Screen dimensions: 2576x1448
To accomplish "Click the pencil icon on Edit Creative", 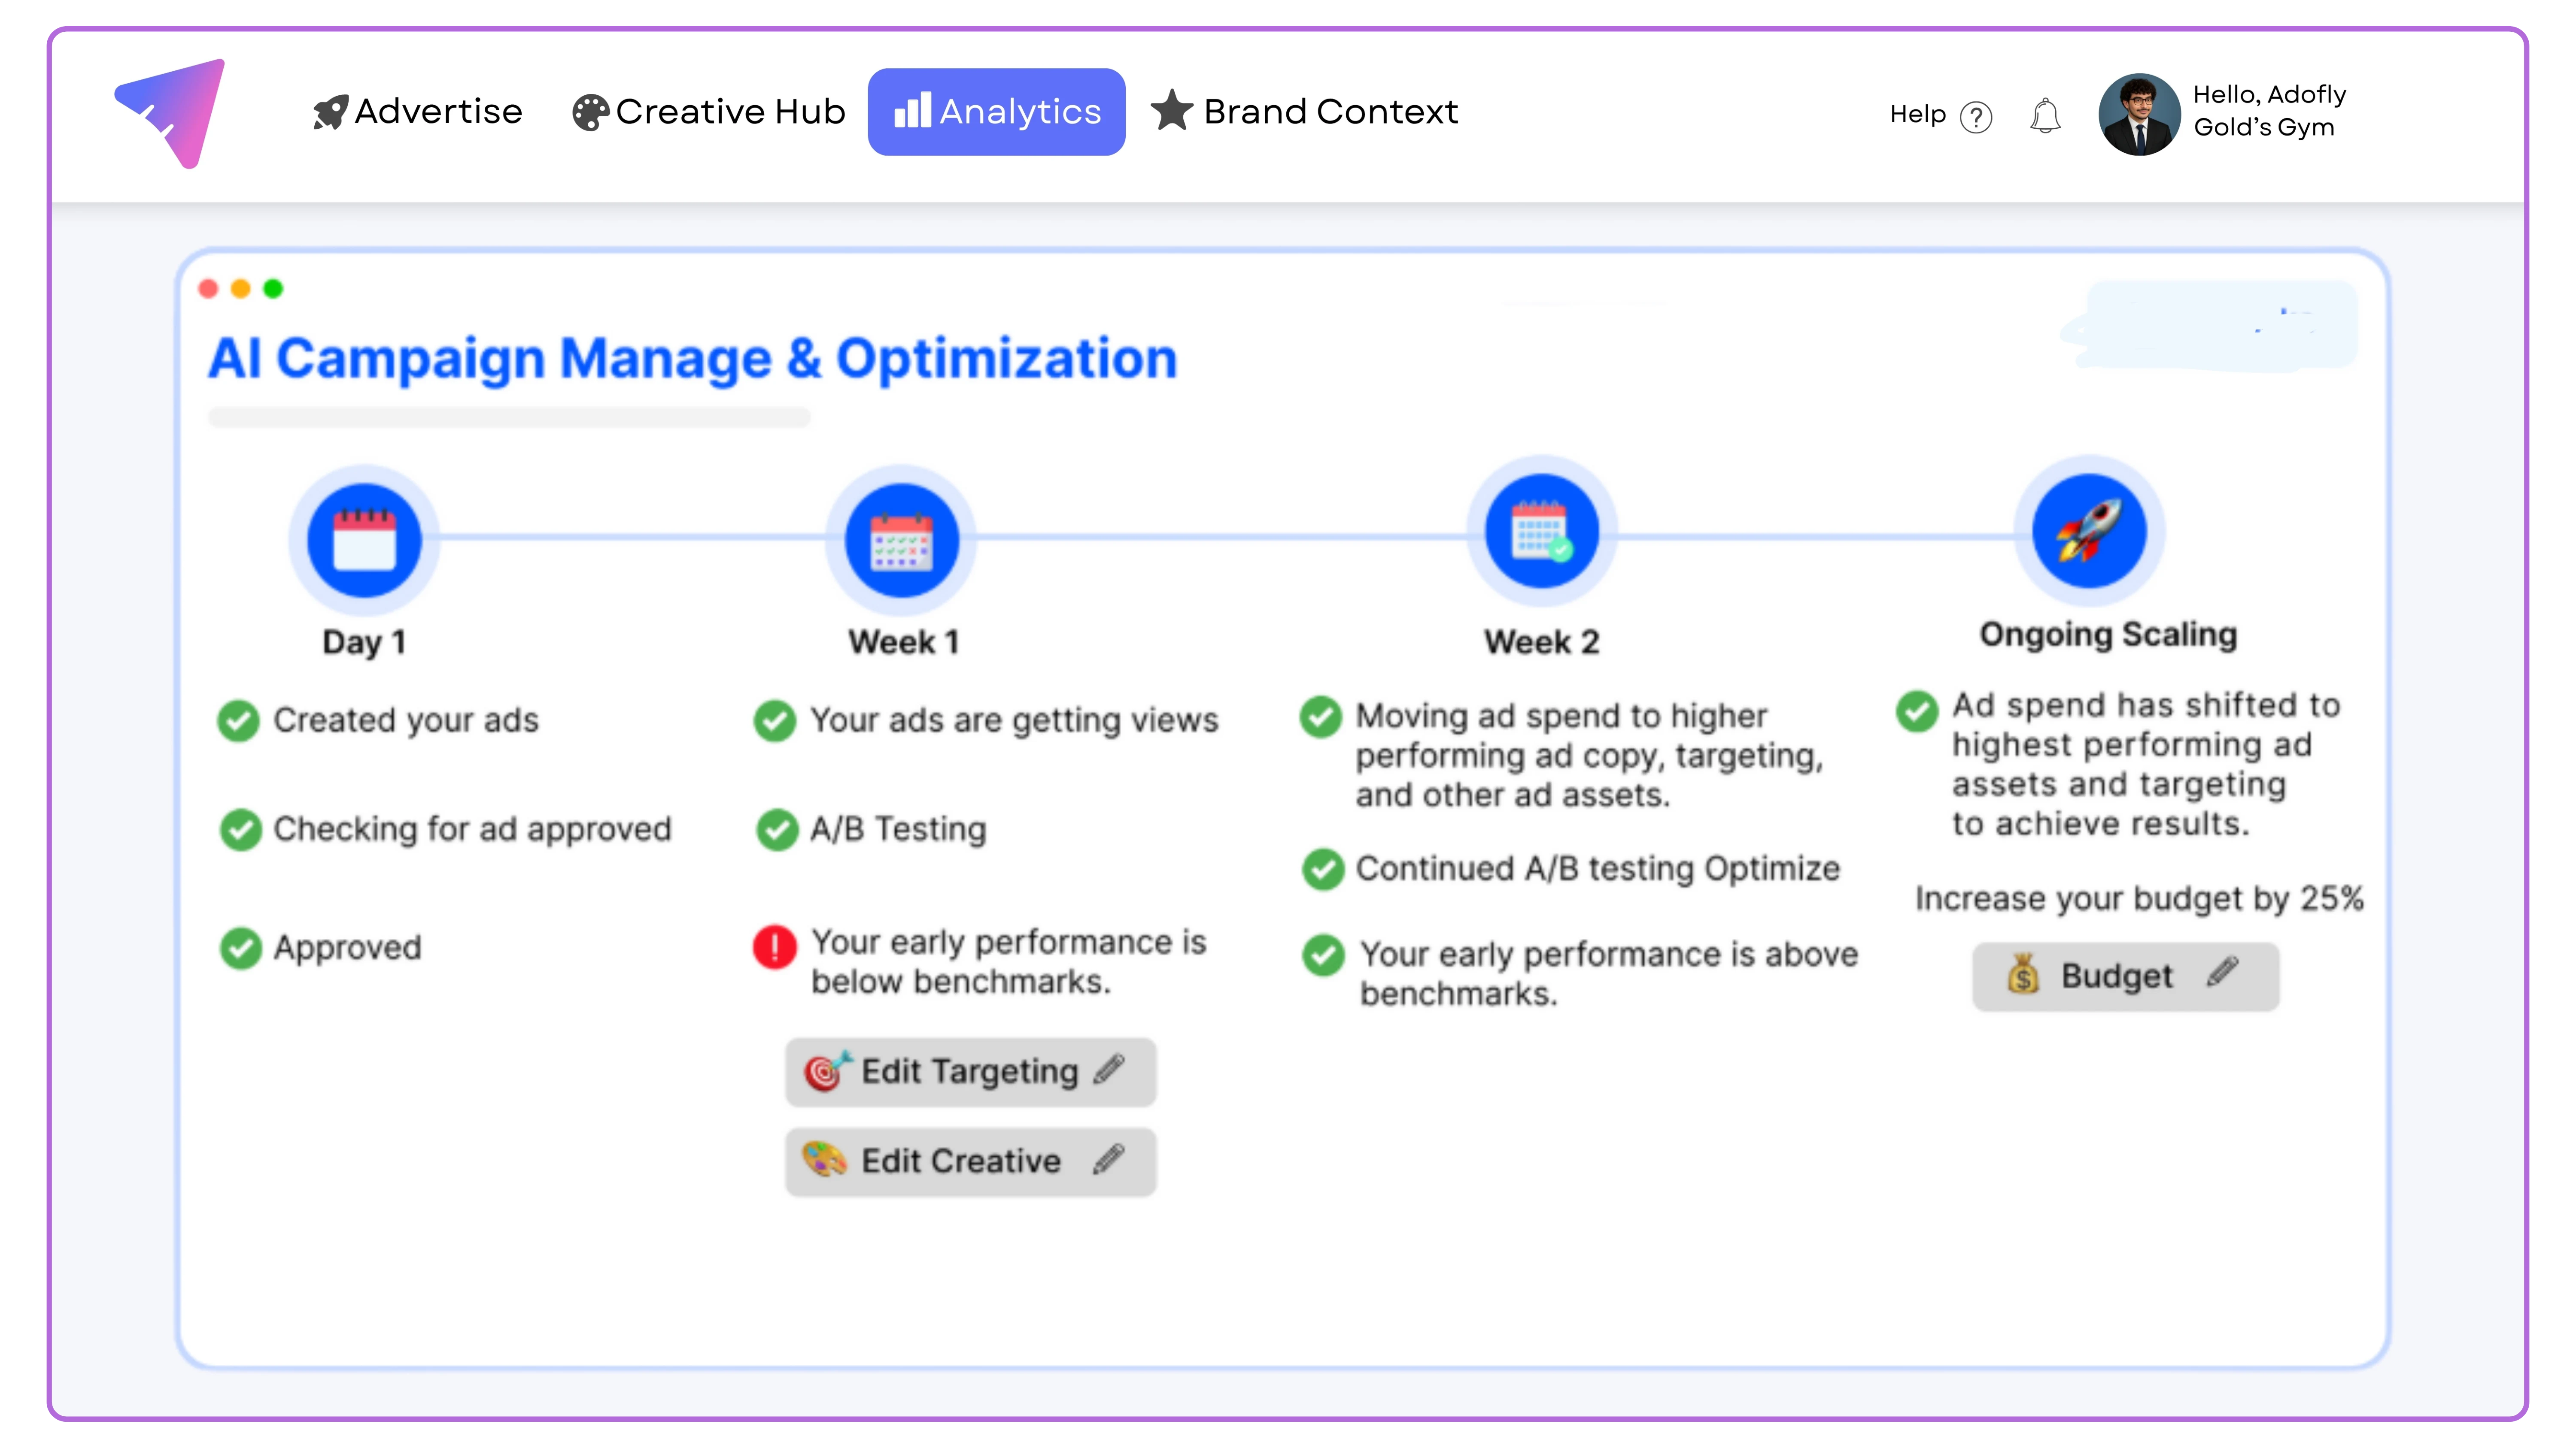I will coord(1109,1159).
